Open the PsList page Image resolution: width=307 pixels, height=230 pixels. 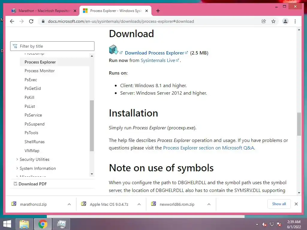(30, 106)
